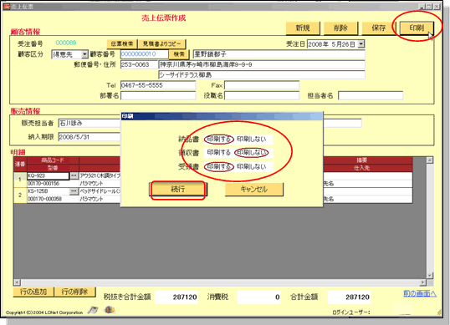Click the address field 神奈川県茅ヶ崎市柳島海岸9-9-9
Image resolution: width=450 pixels, height=325 pixels.
click(262, 65)
